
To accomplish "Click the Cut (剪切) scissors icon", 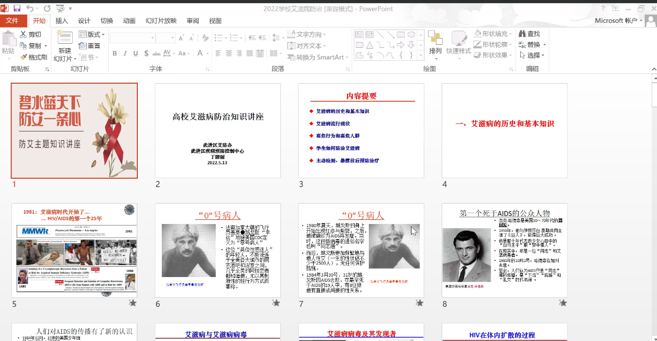I will pos(23,34).
